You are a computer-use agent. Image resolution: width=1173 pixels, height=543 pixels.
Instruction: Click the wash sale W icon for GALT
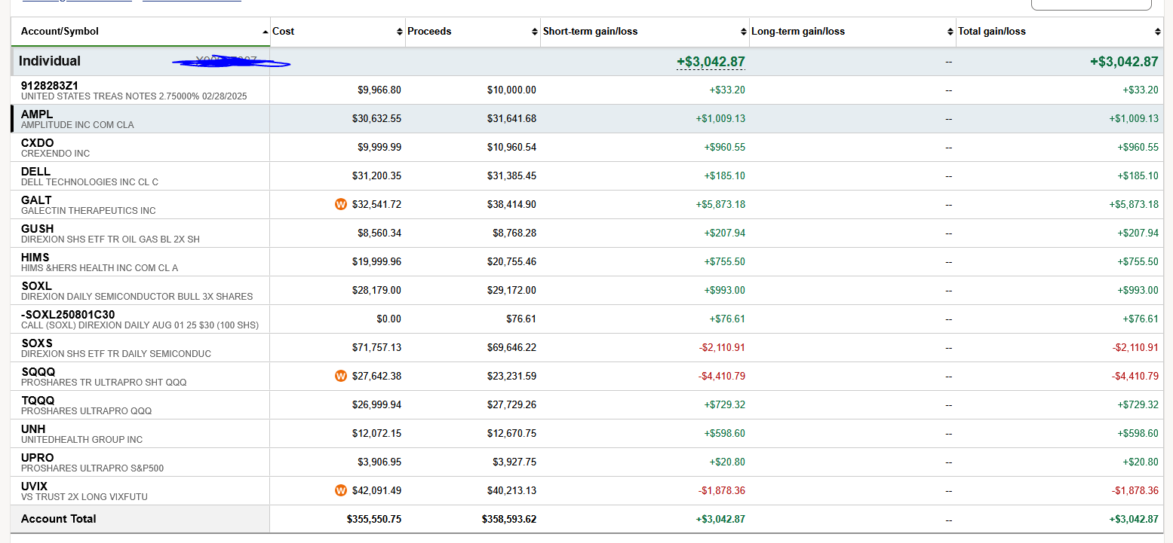(341, 204)
